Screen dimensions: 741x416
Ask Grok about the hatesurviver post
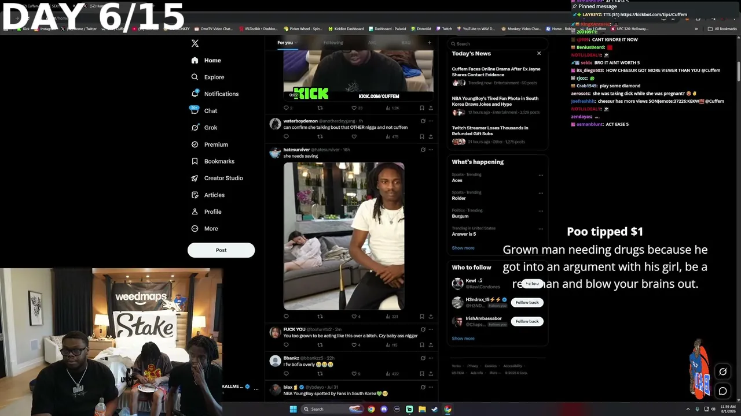[423, 150]
